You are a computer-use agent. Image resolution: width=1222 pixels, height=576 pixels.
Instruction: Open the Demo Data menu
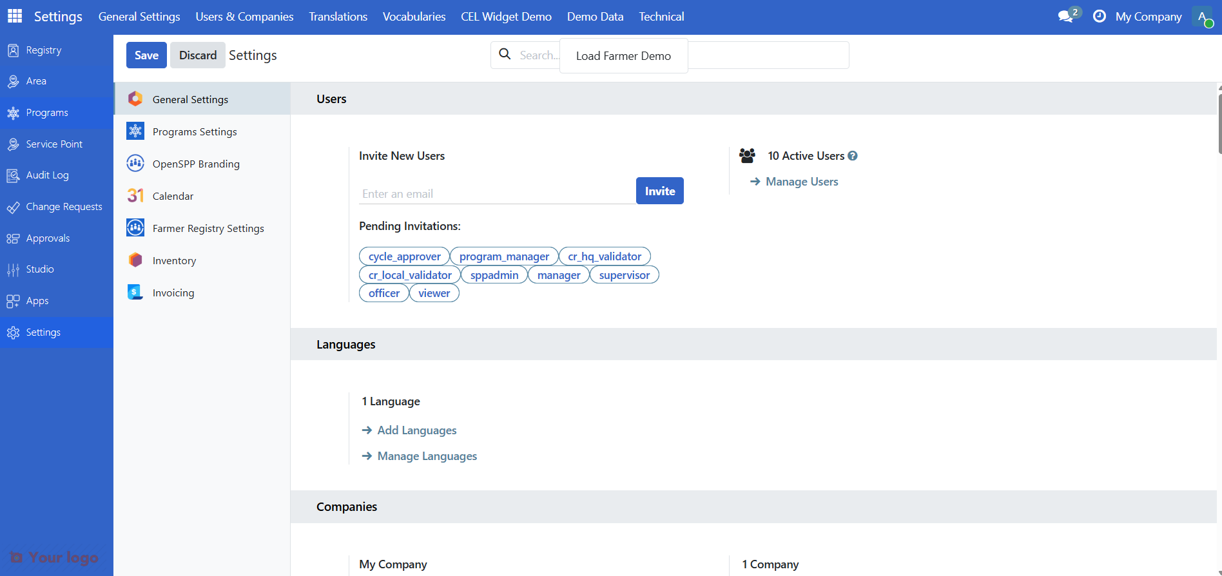tap(596, 17)
